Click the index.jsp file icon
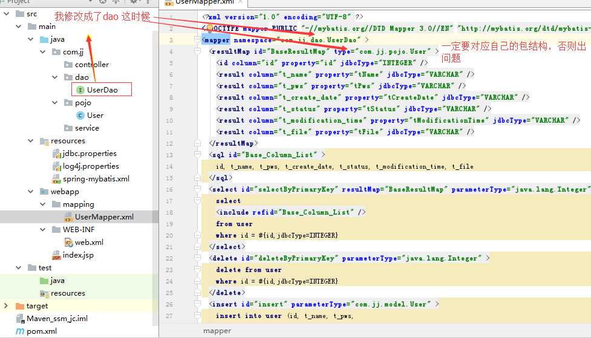Viewport: 591px width, 338px height. [x=56, y=255]
